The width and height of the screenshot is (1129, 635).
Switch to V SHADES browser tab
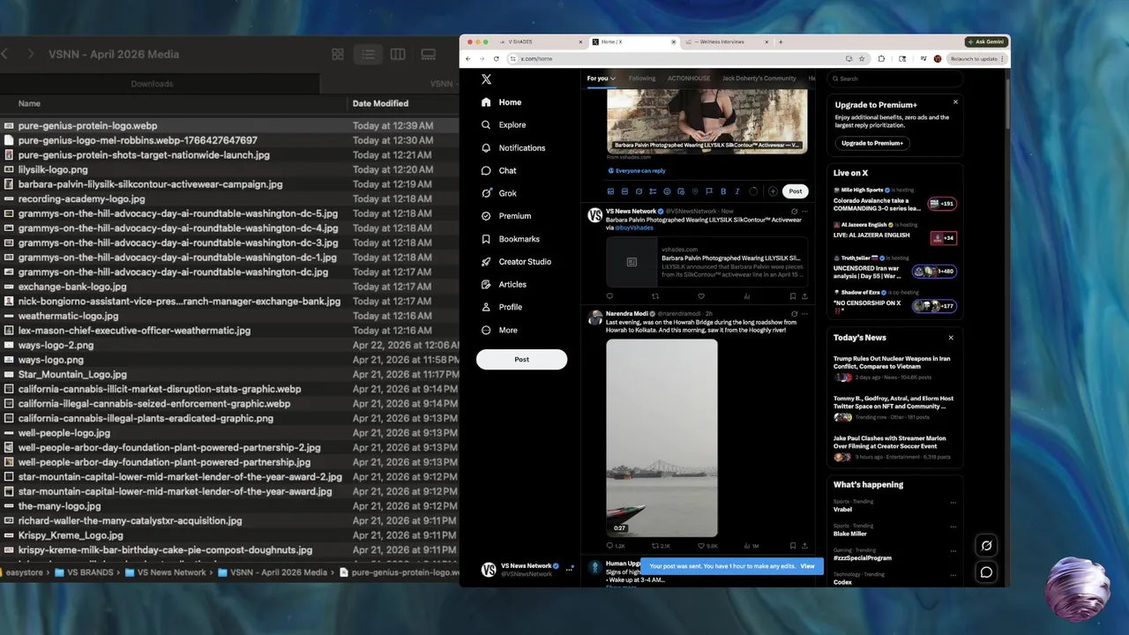pos(540,41)
